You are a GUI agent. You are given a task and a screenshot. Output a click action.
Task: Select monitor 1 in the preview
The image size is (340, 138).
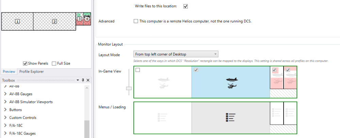click(17, 21)
